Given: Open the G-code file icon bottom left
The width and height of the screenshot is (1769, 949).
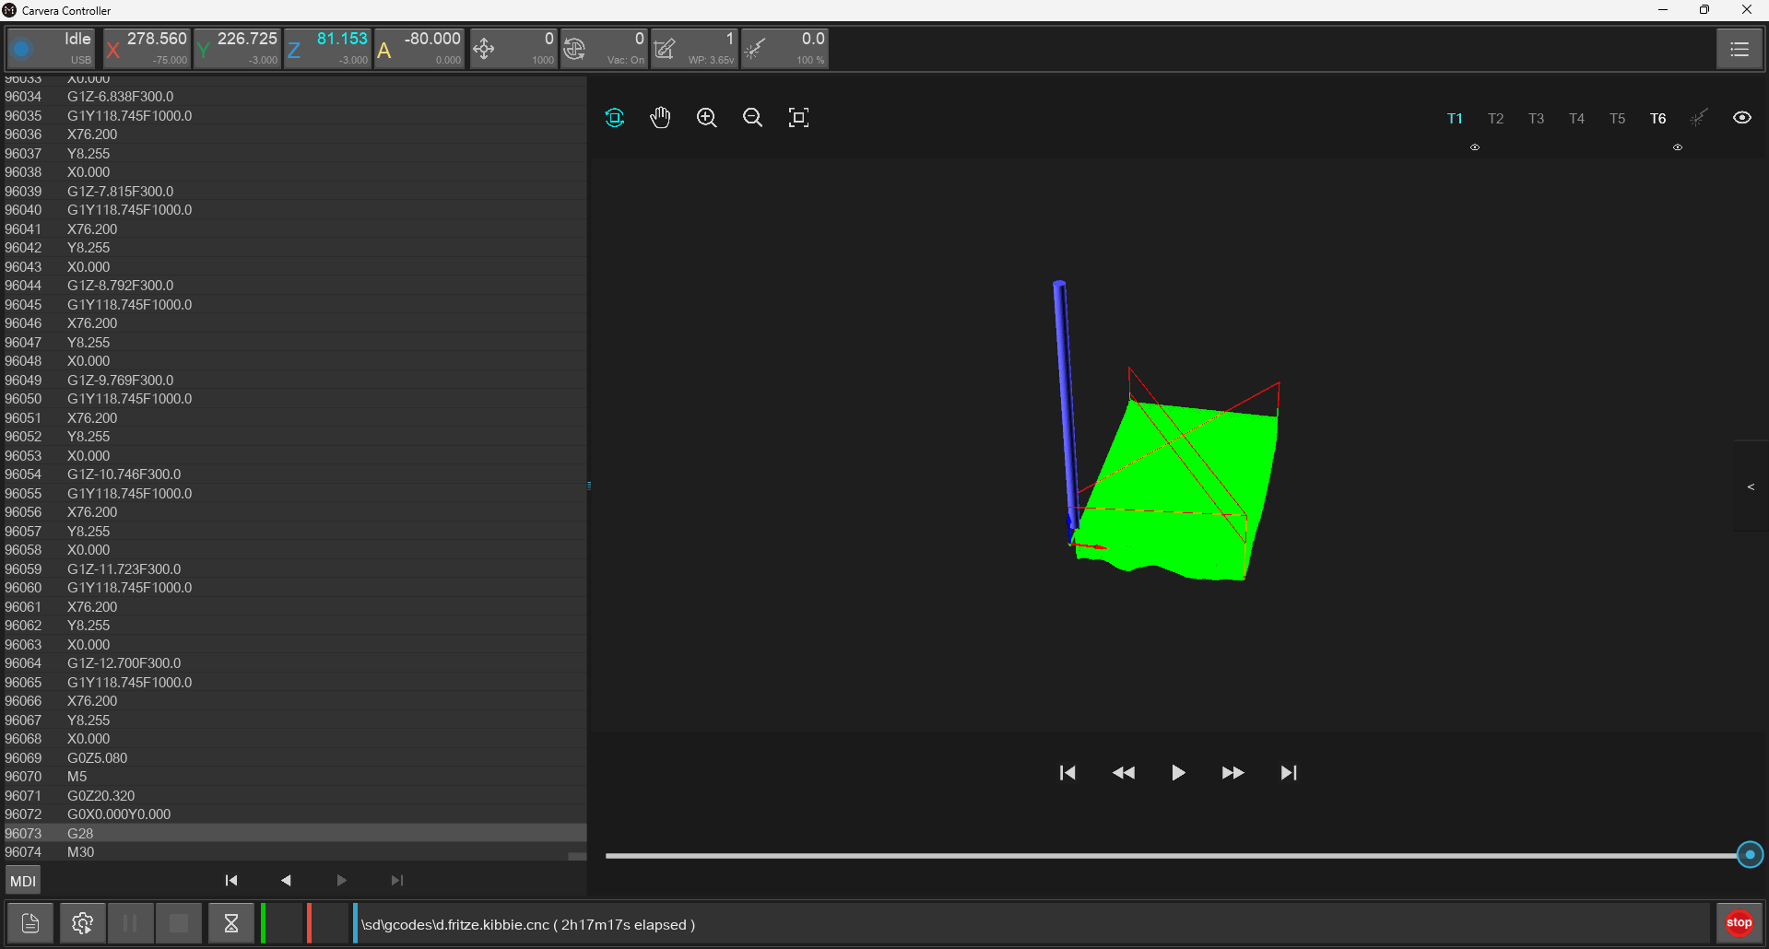Looking at the screenshot, I should click(x=29, y=922).
